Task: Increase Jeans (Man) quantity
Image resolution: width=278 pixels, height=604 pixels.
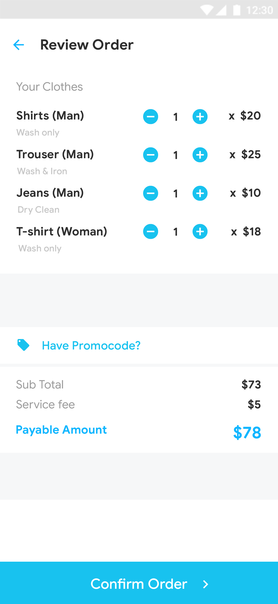Action: coord(200,193)
